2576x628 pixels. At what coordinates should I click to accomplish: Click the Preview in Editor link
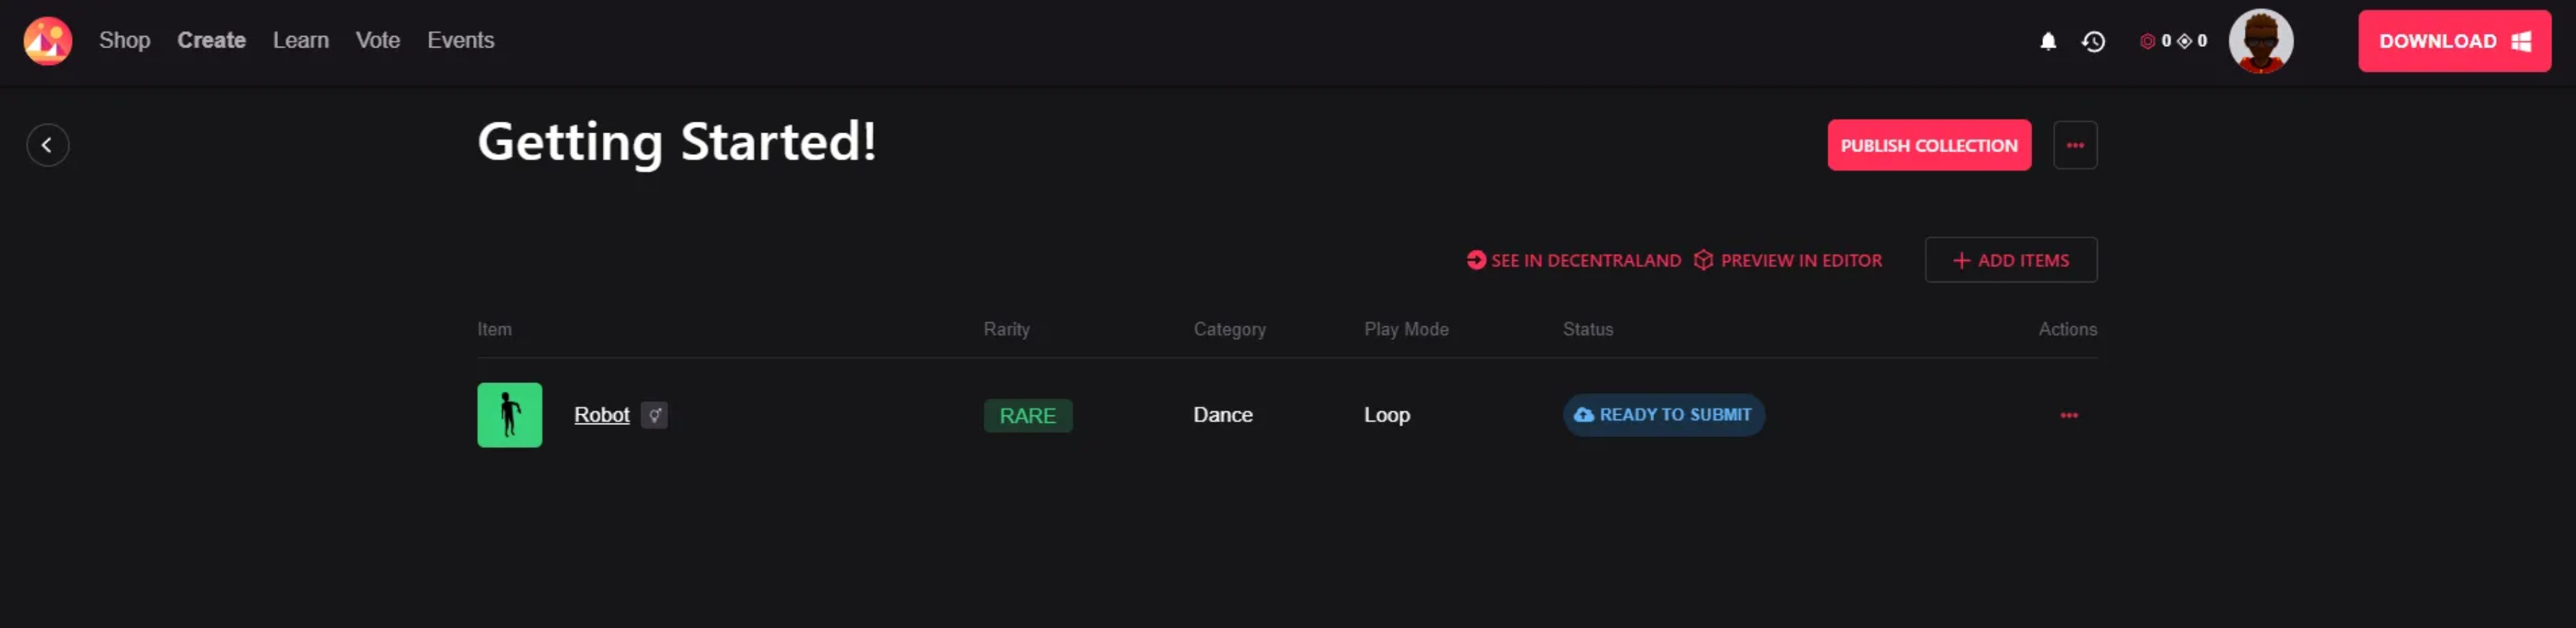(x=1788, y=260)
